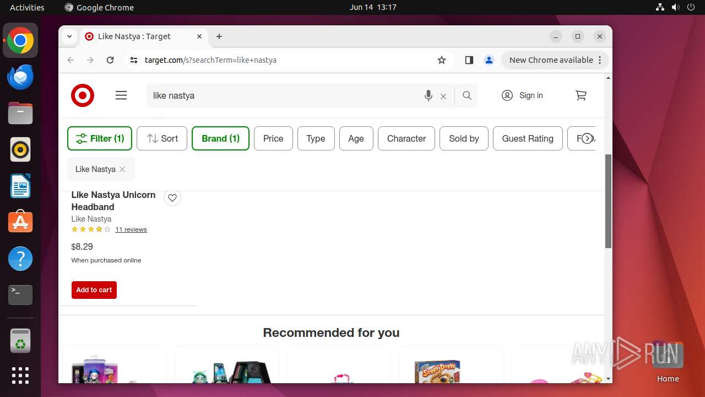Expand Chrome tab search dropdown

click(69, 36)
